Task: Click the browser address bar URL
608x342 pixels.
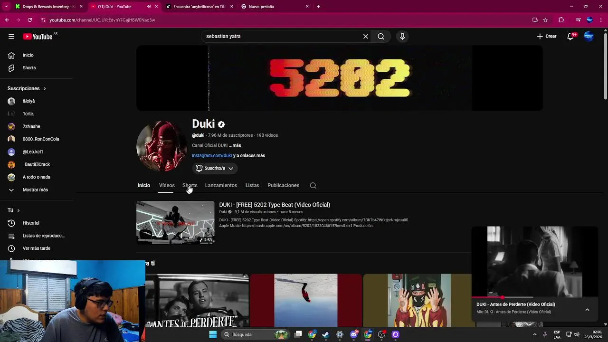Action: click(102, 20)
